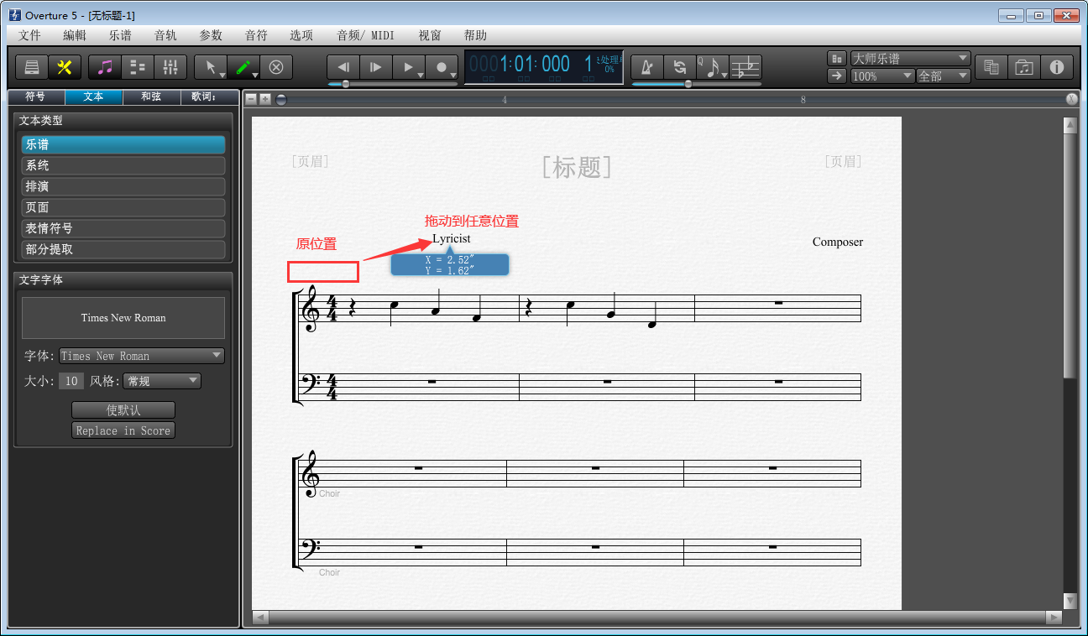Click the playback position slider under transport
This screenshot has height=636, width=1088.
pos(345,84)
